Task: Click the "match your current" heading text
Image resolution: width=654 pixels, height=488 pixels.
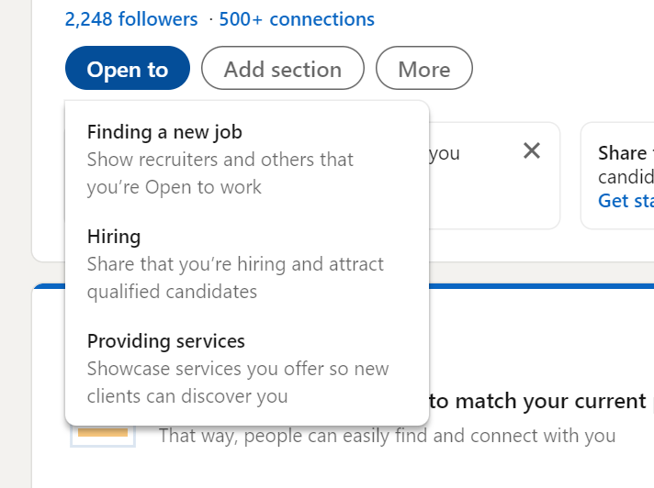Action: click(x=537, y=401)
